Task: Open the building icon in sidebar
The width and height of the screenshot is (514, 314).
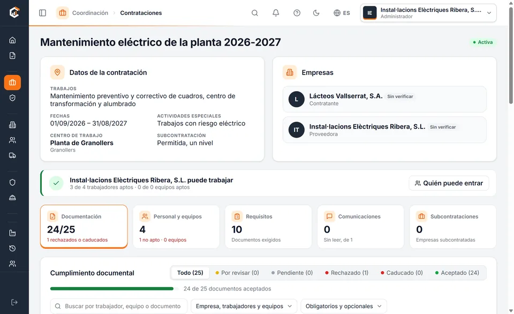Action: point(12,125)
